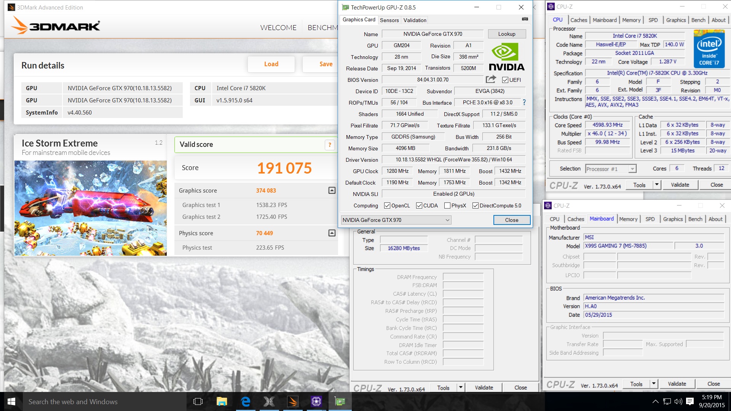Toggle the UEFI checkbox in GPU-Z
Screen dimensions: 731x411
505,80
